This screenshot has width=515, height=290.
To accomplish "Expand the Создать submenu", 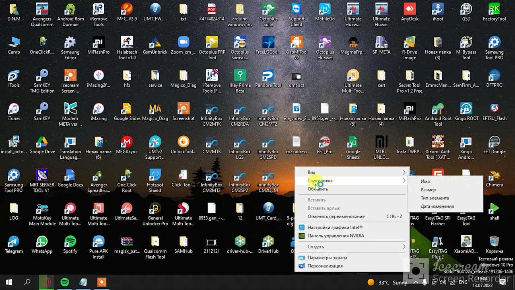I will (x=352, y=246).
